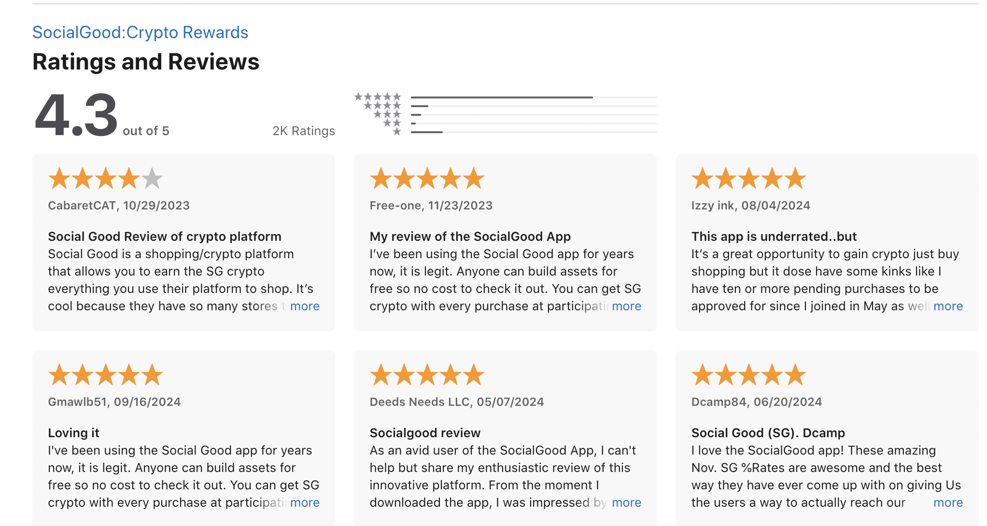Show more of Dcamp84's review
The image size is (987, 526).
click(948, 503)
